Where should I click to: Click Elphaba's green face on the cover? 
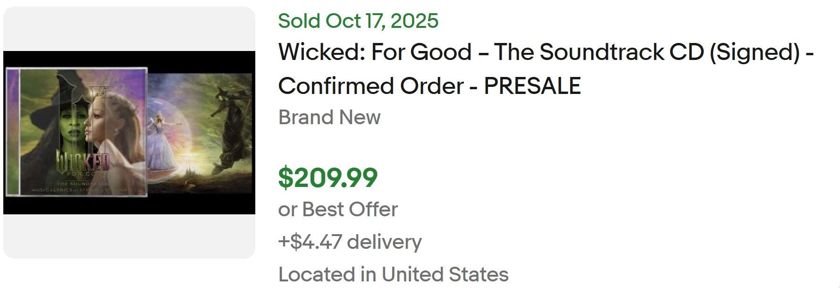tap(72, 127)
